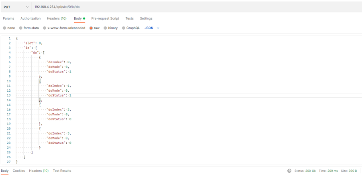This screenshot has height=175, width=362.
Task: Click line number 27 in gutter
Action: 9,162
